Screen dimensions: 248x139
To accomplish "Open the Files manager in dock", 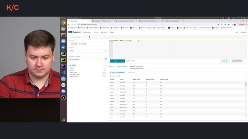I will 64,29.
